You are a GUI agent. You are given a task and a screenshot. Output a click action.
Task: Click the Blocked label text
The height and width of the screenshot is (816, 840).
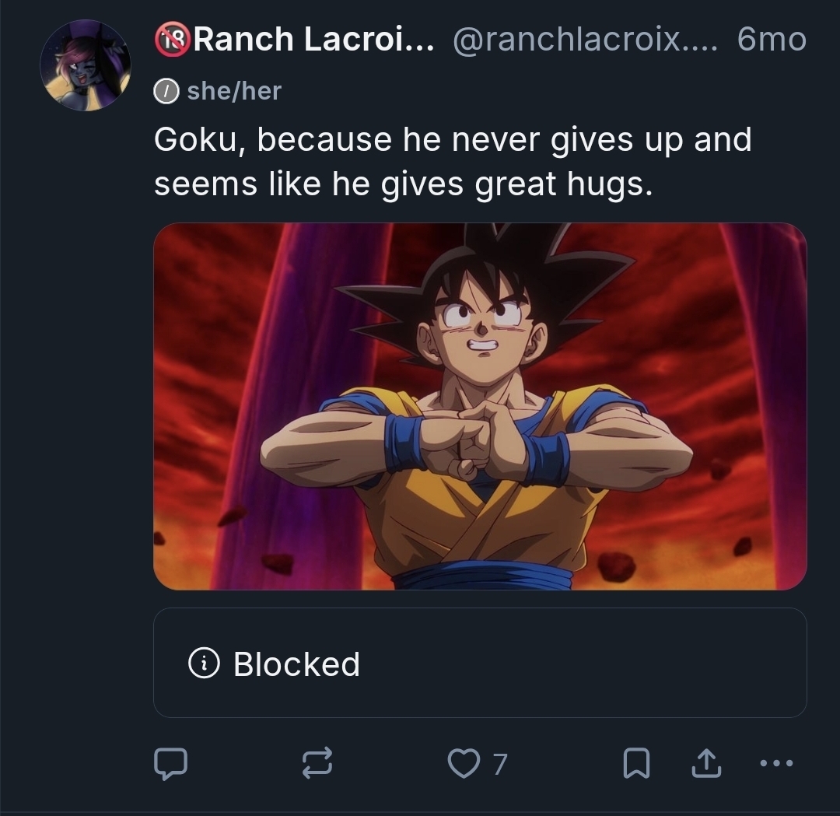pyautogui.click(x=296, y=664)
